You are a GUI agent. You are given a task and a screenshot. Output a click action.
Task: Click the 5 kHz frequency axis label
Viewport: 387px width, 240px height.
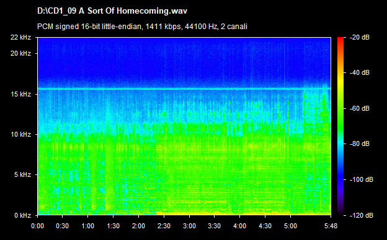(x=22, y=175)
